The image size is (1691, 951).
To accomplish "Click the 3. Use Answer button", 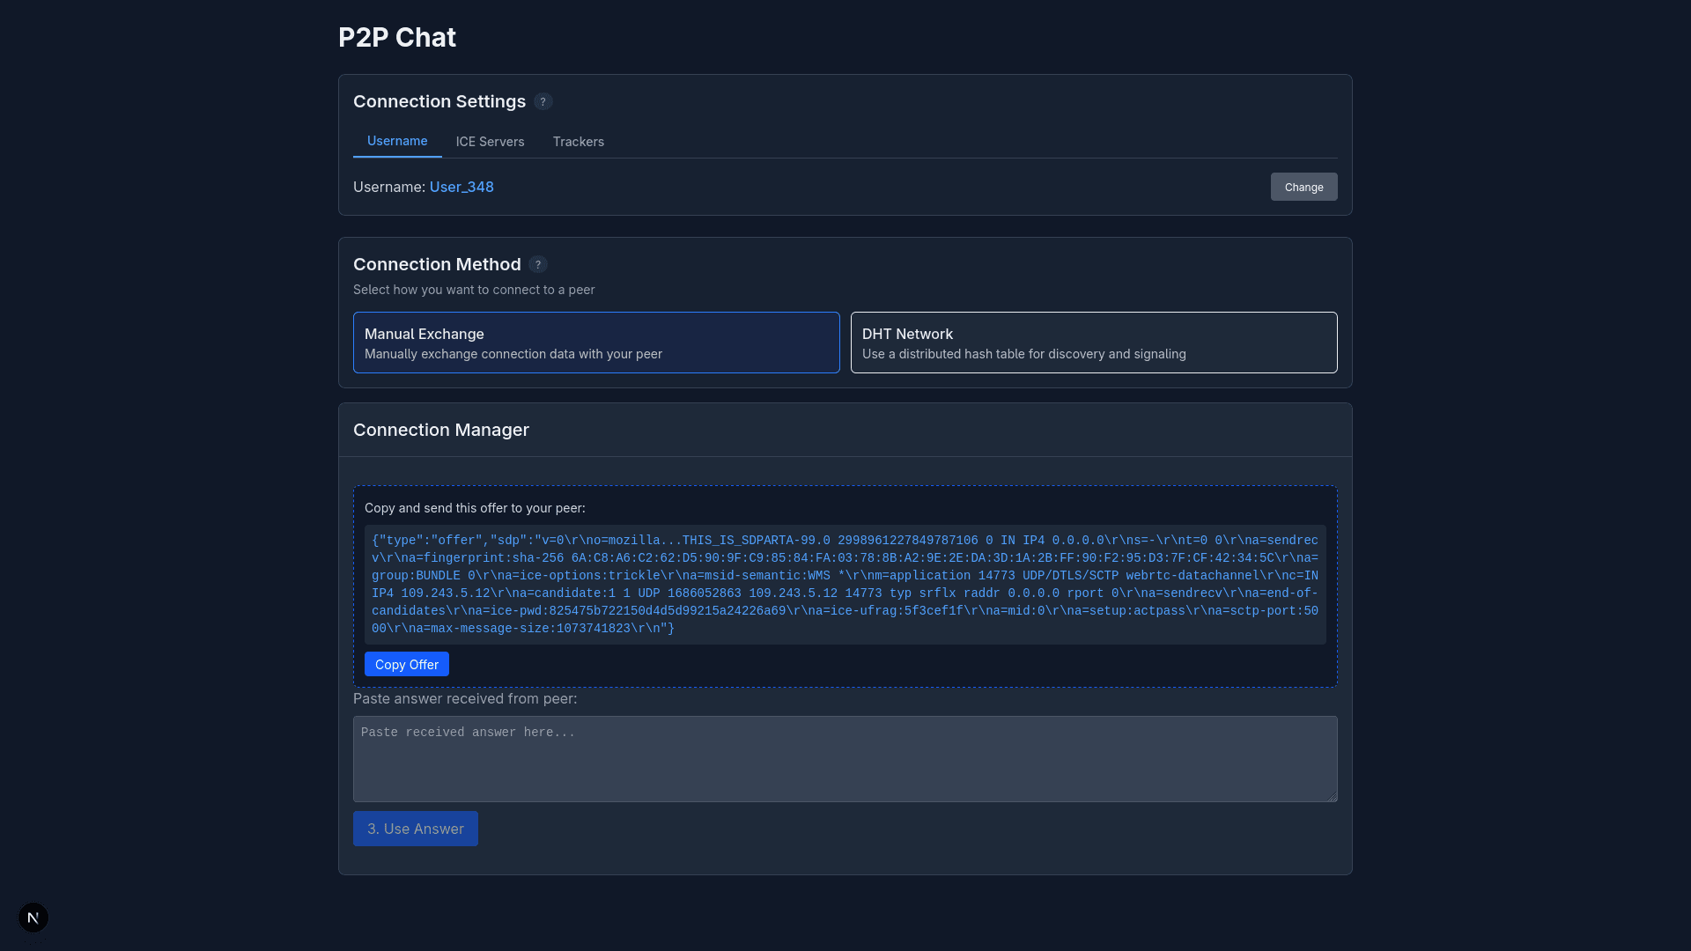I will pos(415,829).
